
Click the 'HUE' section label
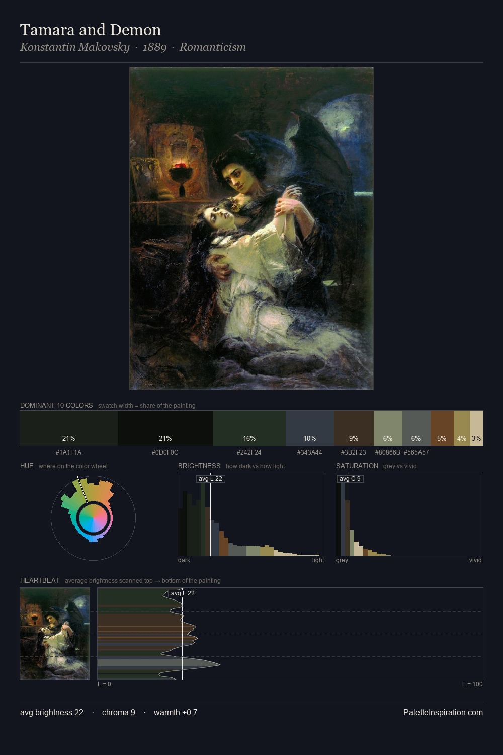click(27, 466)
